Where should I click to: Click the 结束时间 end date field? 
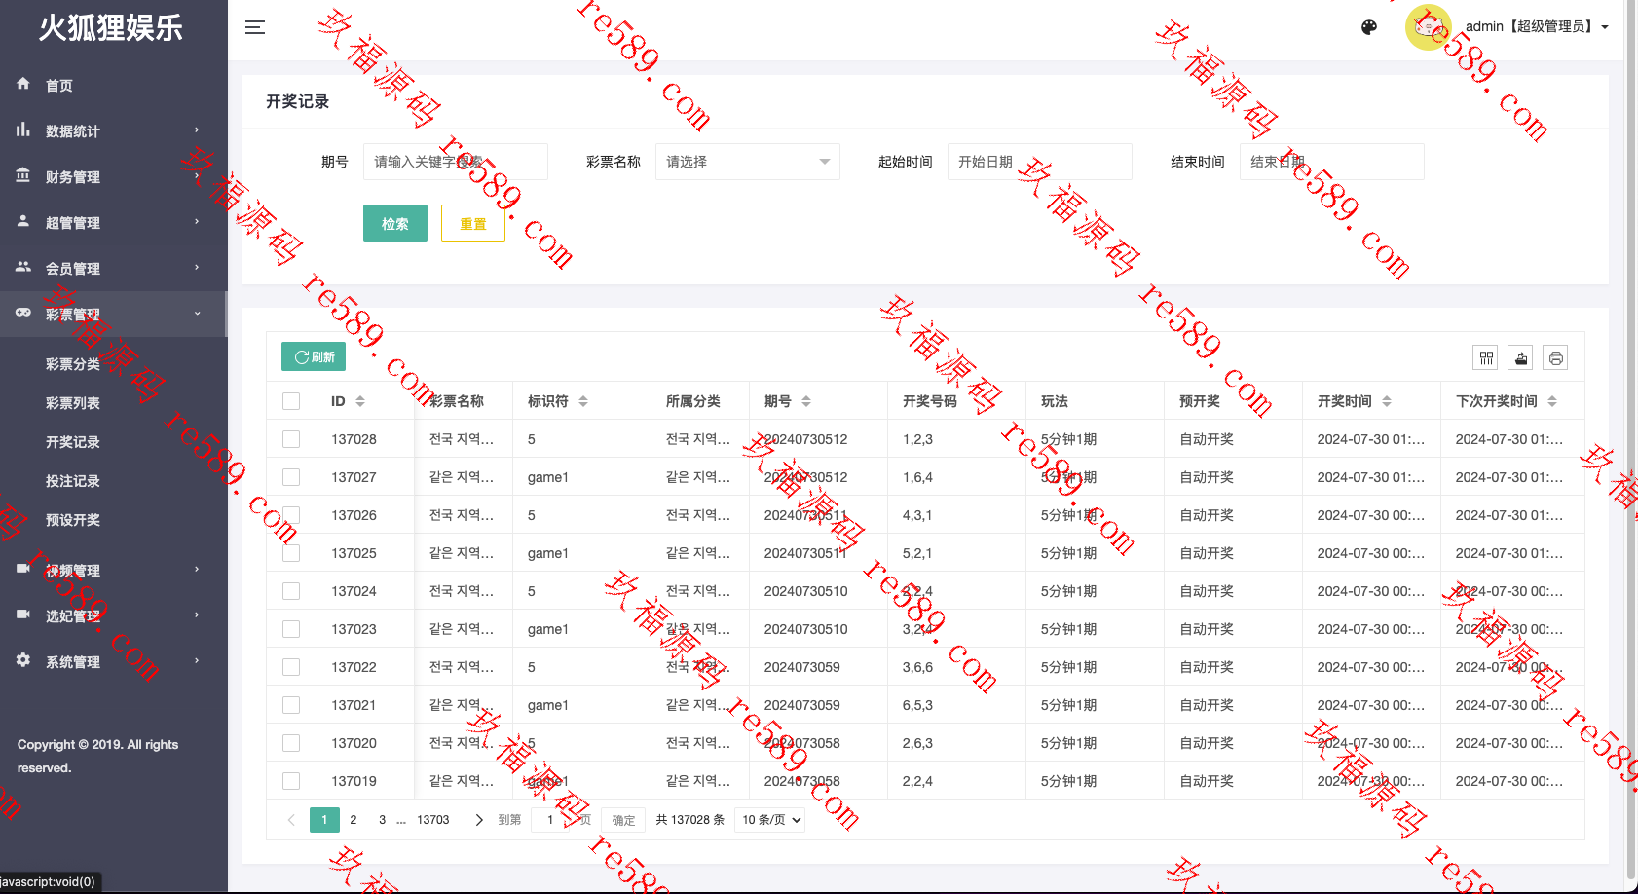(x=1332, y=162)
